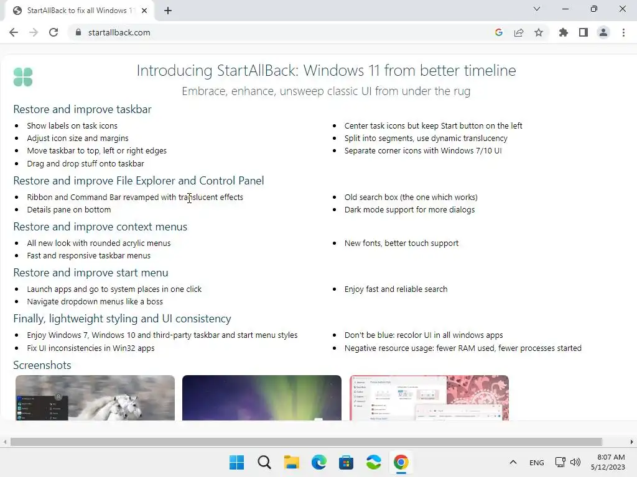Click the StartAllBack clover logo
The height and width of the screenshot is (477, 637).
pyautogui.click(x=23, y=77)
